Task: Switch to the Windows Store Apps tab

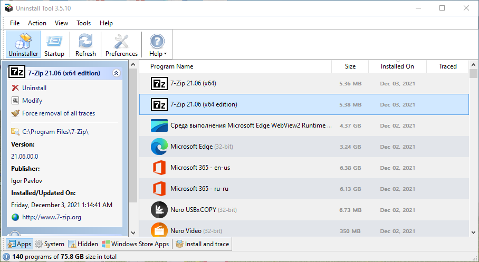Action: point(136,244)
